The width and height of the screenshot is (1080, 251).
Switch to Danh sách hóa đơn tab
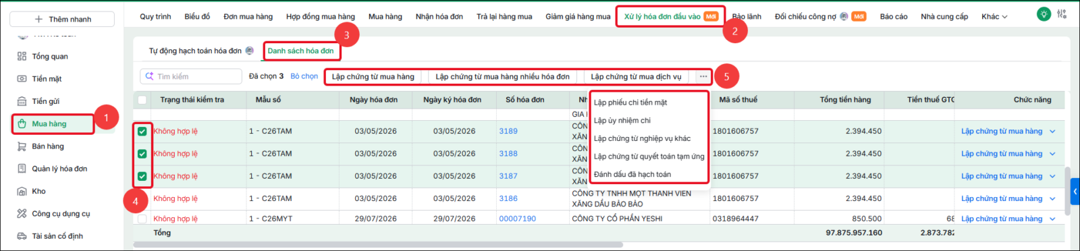point(300,51)
